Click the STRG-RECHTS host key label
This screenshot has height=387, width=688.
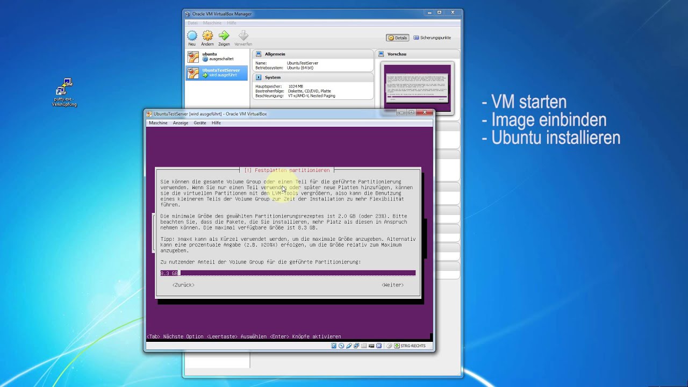pos(413,346)
